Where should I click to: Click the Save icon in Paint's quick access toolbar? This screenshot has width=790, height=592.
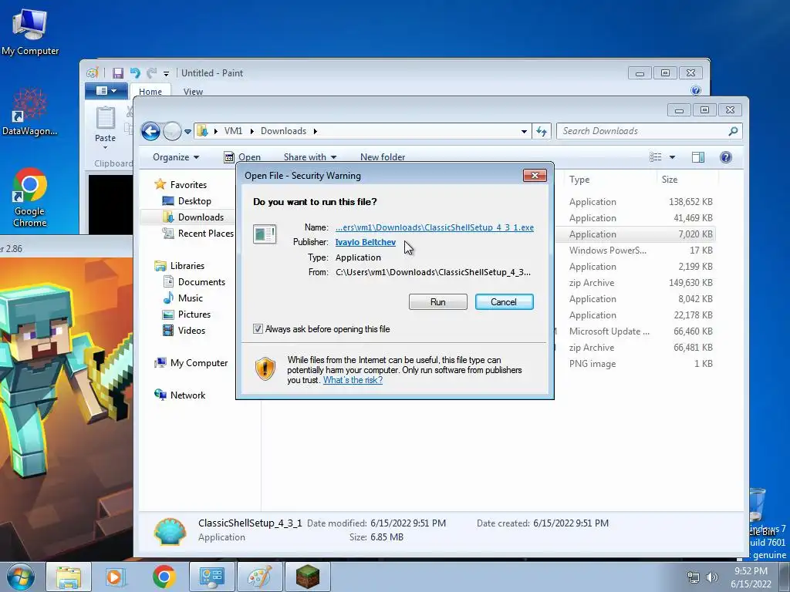(118, 73)
